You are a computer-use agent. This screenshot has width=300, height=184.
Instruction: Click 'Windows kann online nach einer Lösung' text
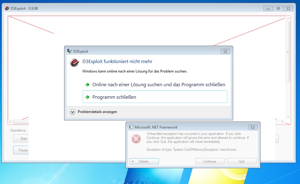[135, 71]
